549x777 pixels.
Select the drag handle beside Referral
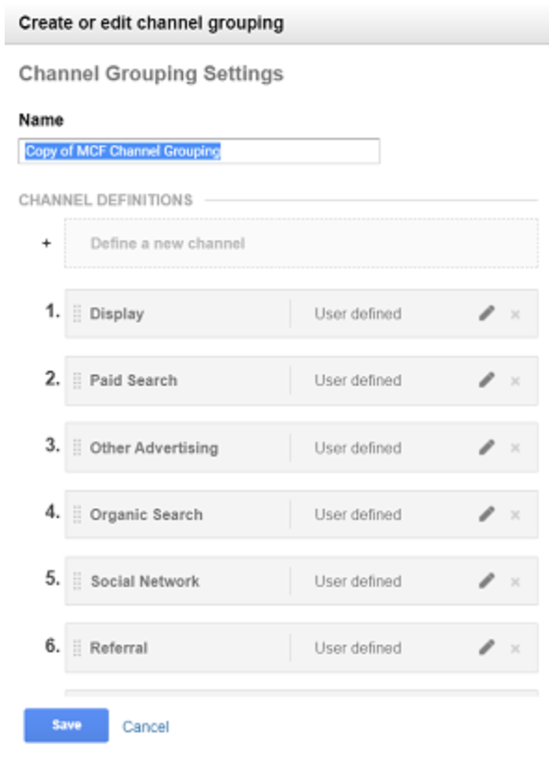77,647
